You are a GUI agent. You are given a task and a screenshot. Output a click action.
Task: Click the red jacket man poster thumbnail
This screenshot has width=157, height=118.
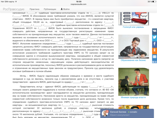point(133,82)
